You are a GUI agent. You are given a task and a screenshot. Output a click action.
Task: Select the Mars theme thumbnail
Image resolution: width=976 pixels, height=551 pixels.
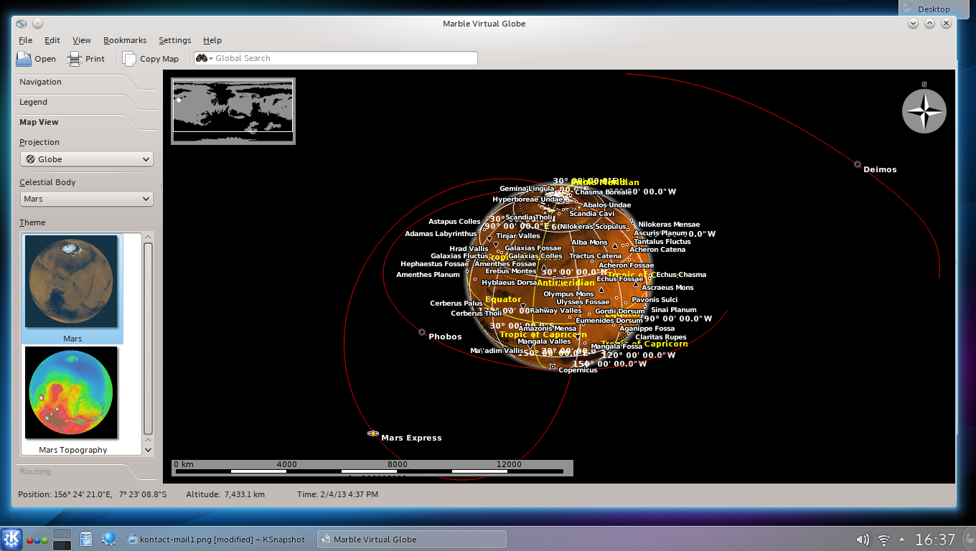72,288
